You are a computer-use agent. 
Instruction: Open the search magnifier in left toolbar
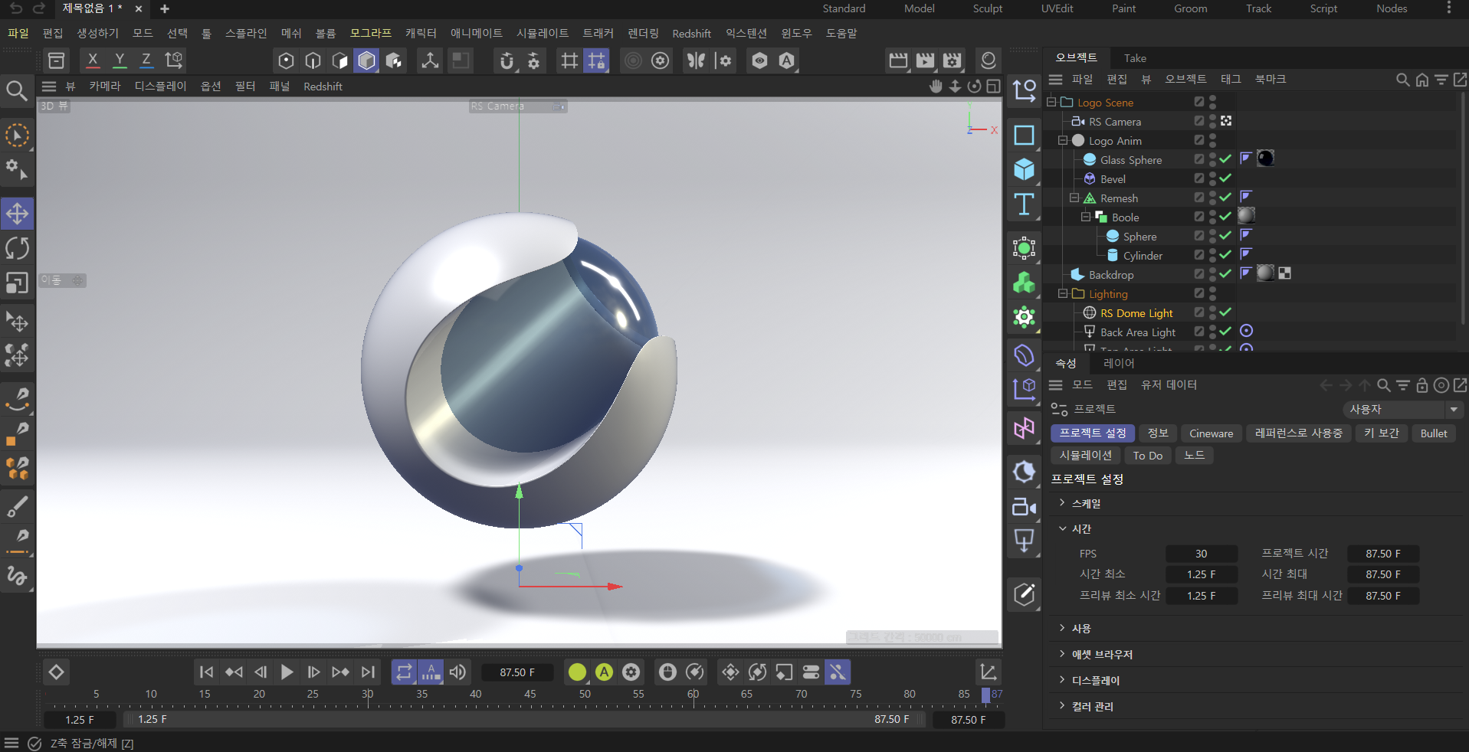pyautogui.click(x=17, y=91)
